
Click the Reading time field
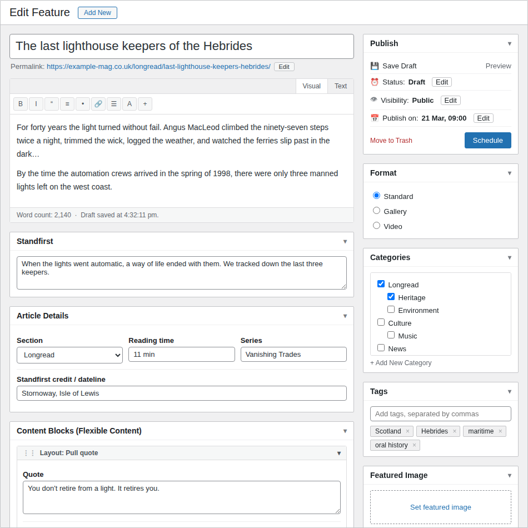(182, 355)
